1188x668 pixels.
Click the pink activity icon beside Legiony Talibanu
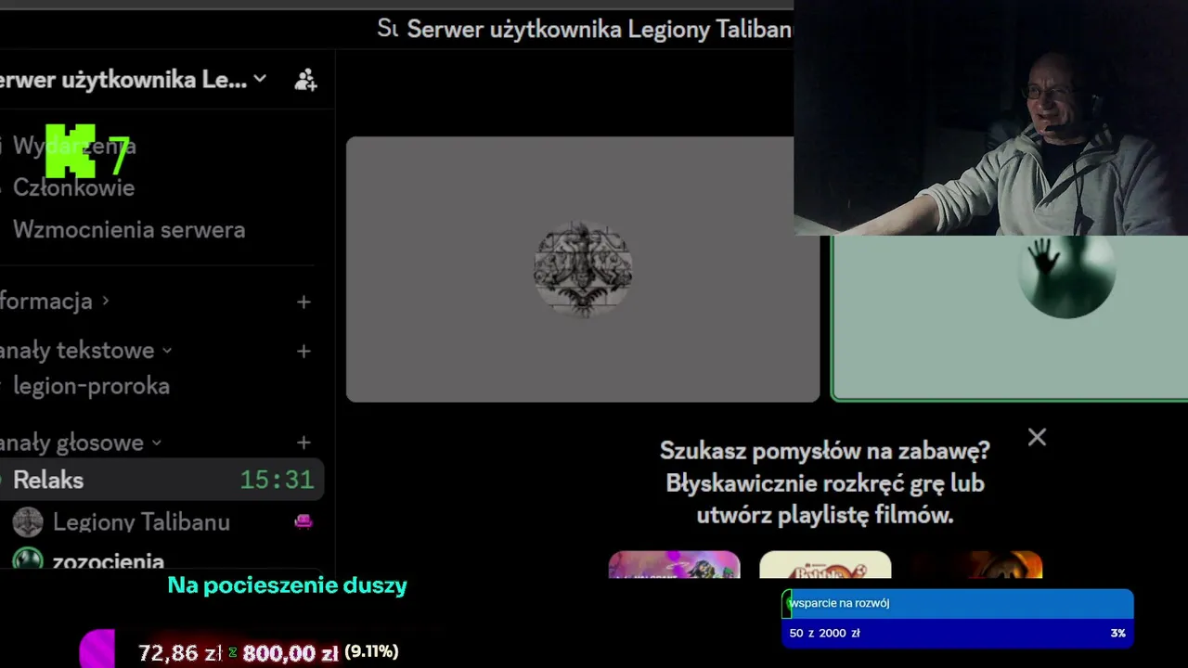(x=303, y=521)
